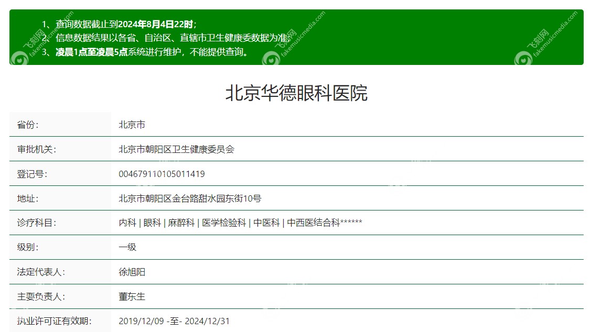Click the level value 一级

click(x=127, y=247)
